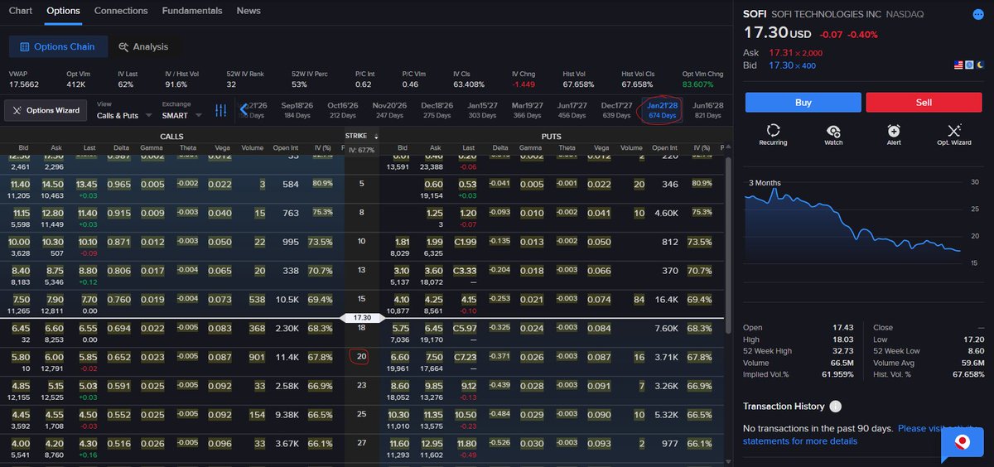The image size is (994, 467).
Task: Select the Options Chain sub-tab
Action: coord(57,47)
